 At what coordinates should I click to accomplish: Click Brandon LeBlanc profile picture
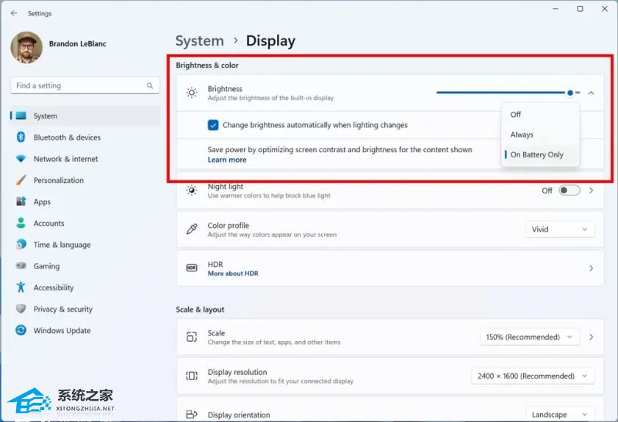[x=26, y=48]
